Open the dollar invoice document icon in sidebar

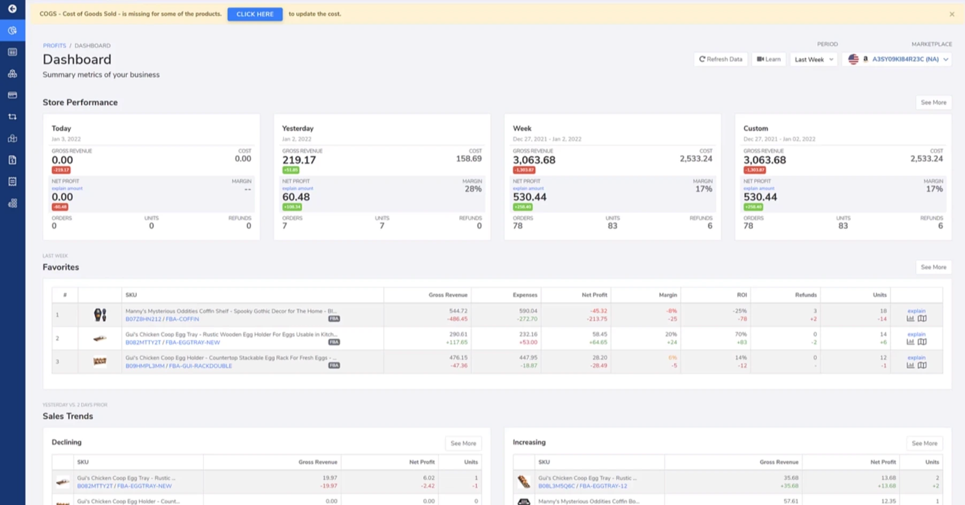(x=12, y=160)
